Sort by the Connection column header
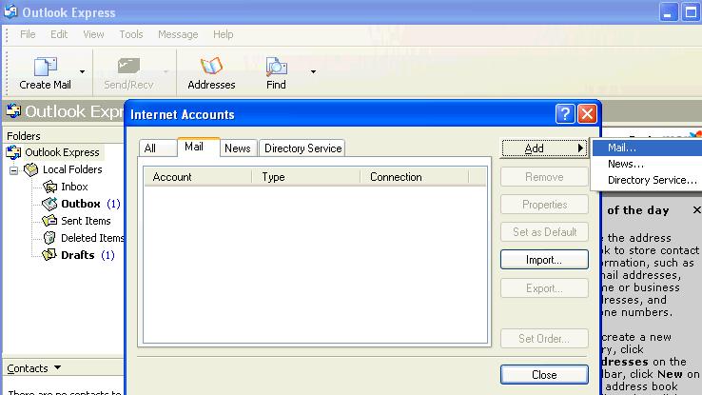Viewport: 702px width, 395px height. [x=414, y=177]
